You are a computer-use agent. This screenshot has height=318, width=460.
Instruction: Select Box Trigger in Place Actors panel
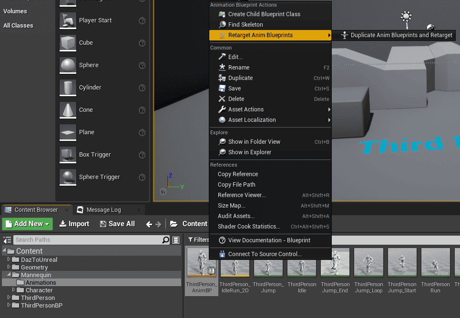click(x=67, y=154)
